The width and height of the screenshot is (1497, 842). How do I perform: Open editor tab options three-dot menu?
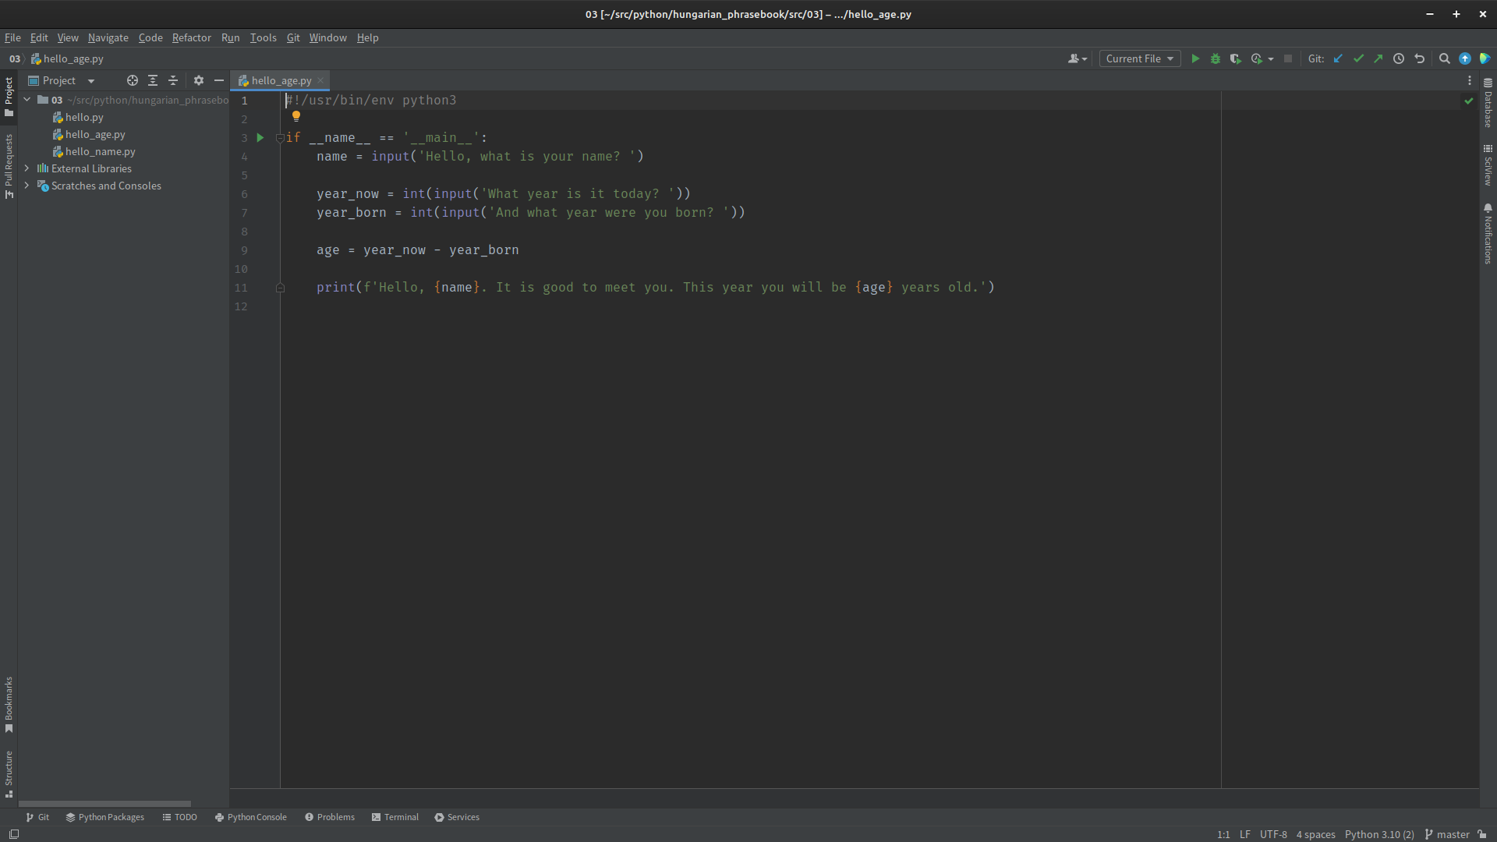click(x=1470, y=80)
